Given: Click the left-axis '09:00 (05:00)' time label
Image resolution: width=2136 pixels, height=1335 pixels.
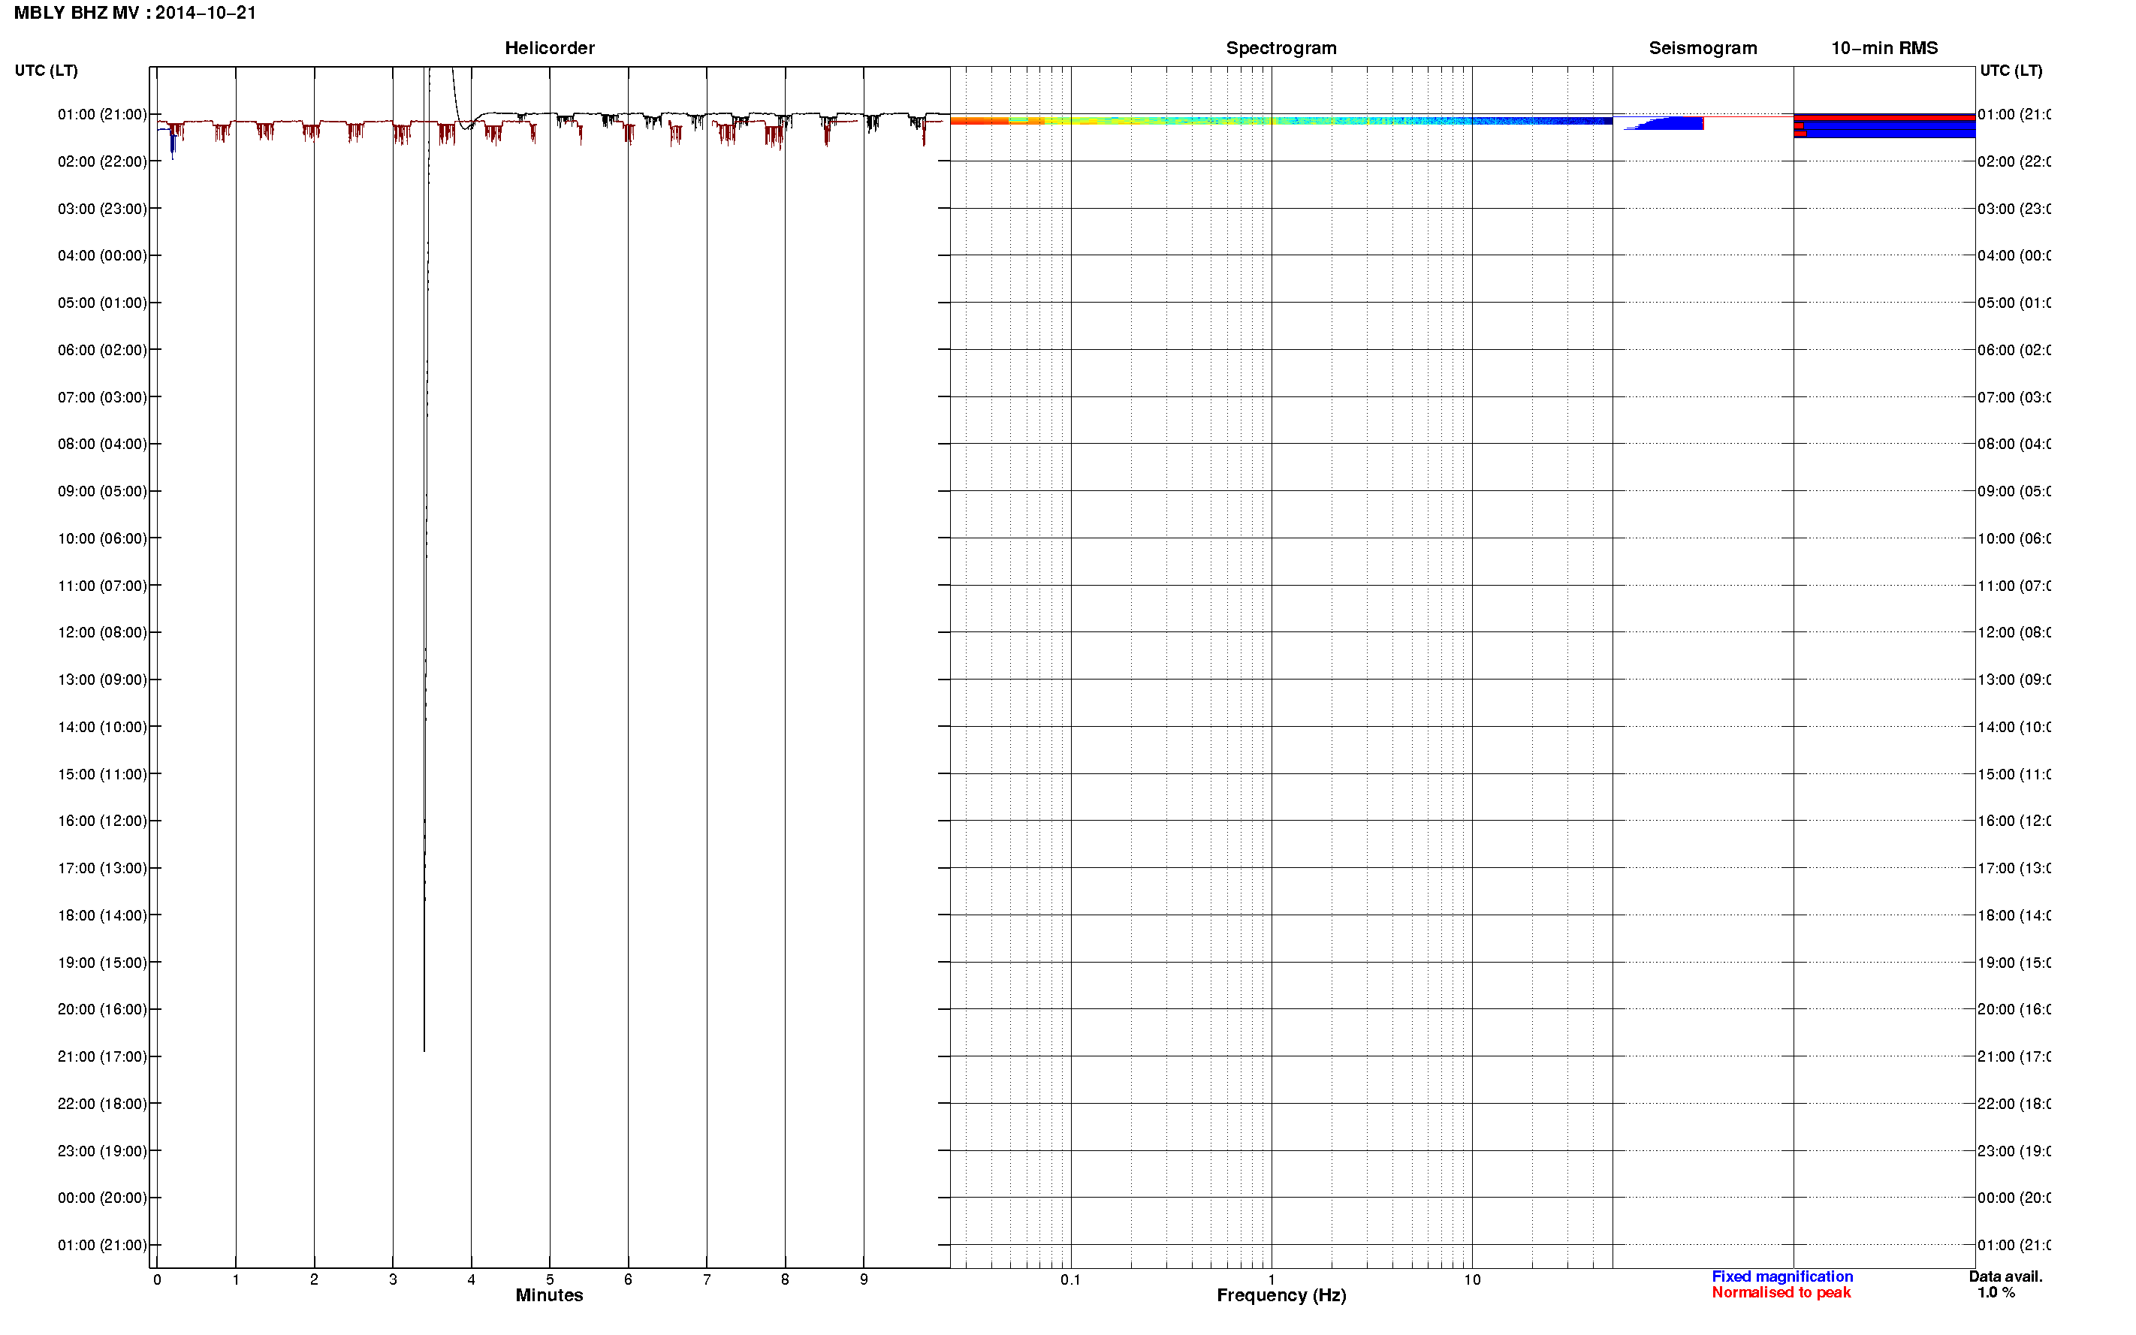Looking at the screenshot, I should 102,492.
